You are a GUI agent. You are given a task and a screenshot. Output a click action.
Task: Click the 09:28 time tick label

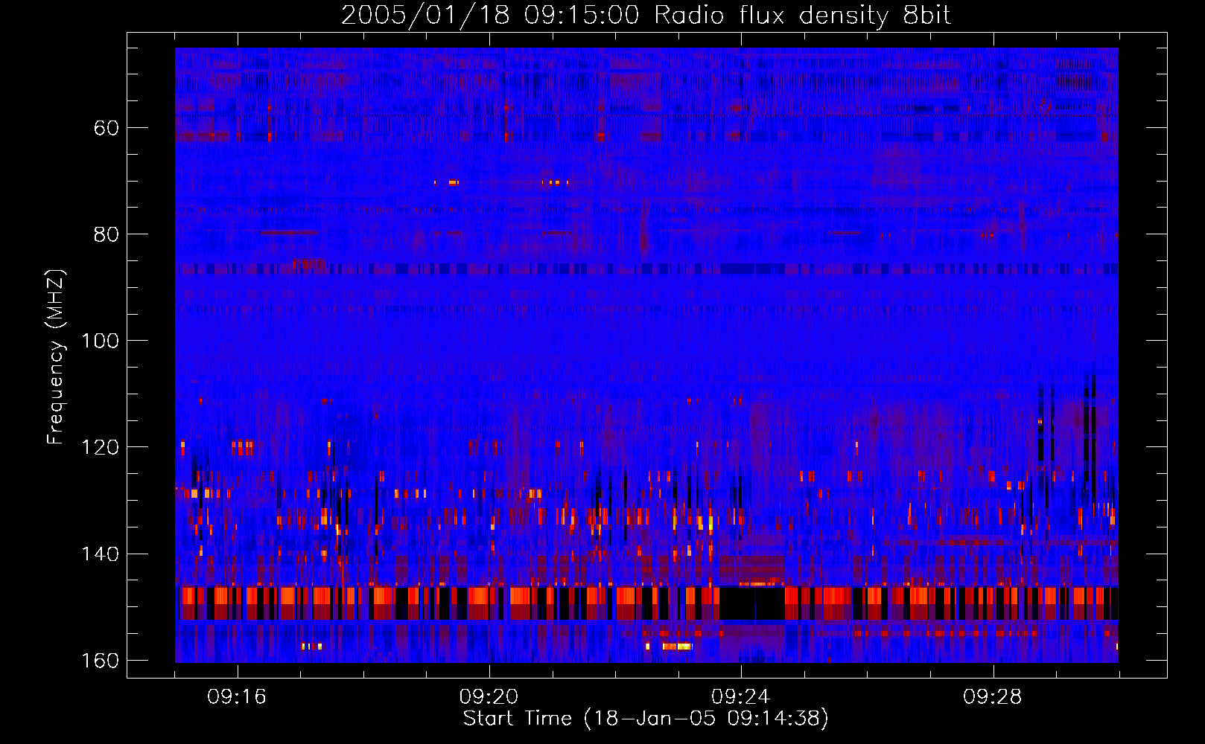click(992, 697)
